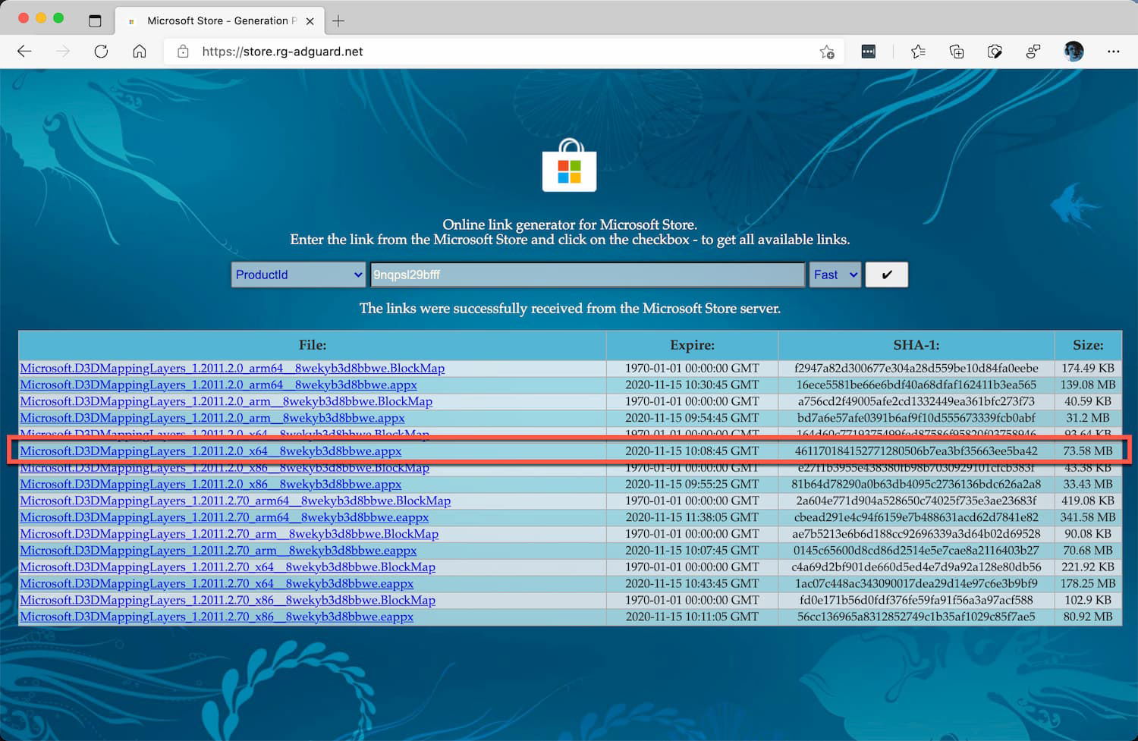Select the 341.58 MB size cell
Viewport: 1138px width, 741px height.
[1088, 517]
